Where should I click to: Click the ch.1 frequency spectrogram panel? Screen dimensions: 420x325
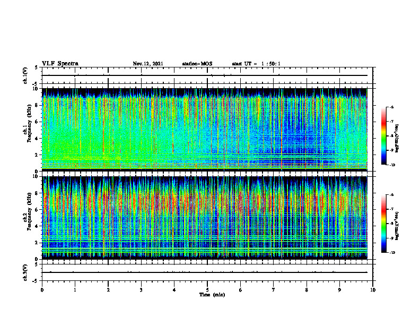click(x=205, y=130)
